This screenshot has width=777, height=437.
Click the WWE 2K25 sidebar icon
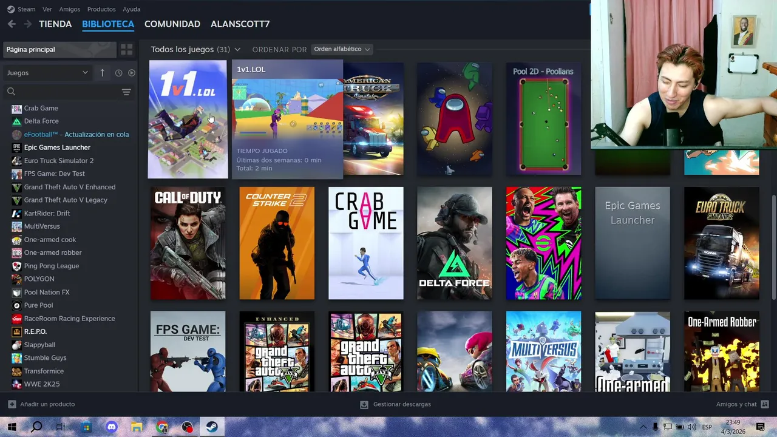coord(16,384)
